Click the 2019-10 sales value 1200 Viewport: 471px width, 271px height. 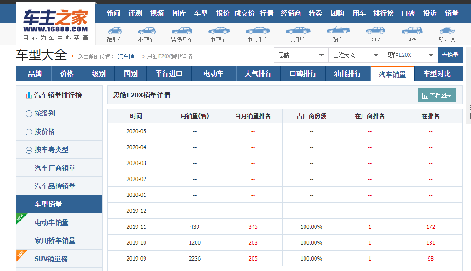(195, 242)
